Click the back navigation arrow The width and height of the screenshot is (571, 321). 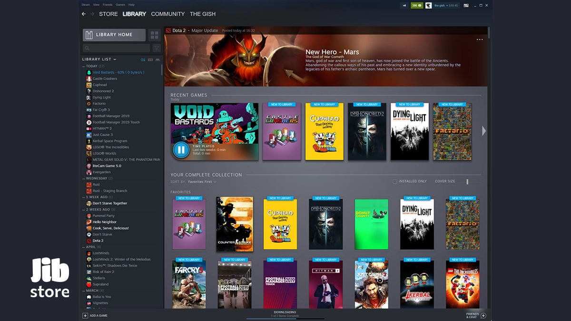[84, 14]
